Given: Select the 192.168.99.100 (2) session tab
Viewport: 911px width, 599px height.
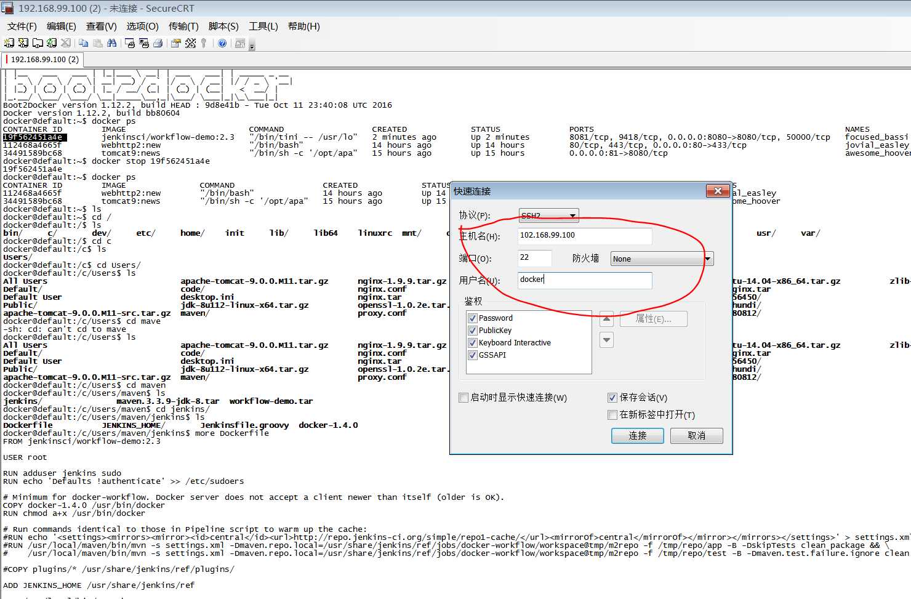Looking at the screenshot, I should click(x=43, y=60).
